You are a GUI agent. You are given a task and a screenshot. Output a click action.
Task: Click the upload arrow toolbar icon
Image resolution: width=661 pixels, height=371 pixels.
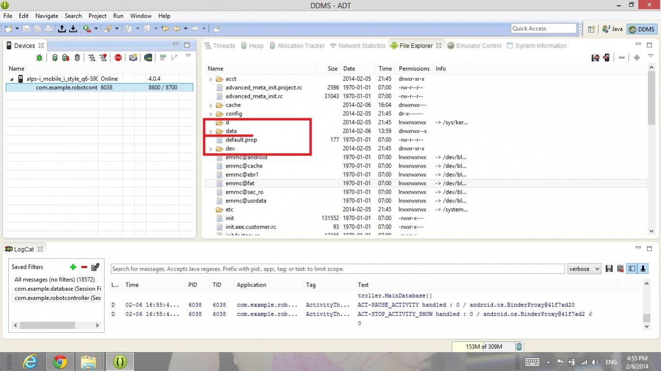click(x=62, y=29)
